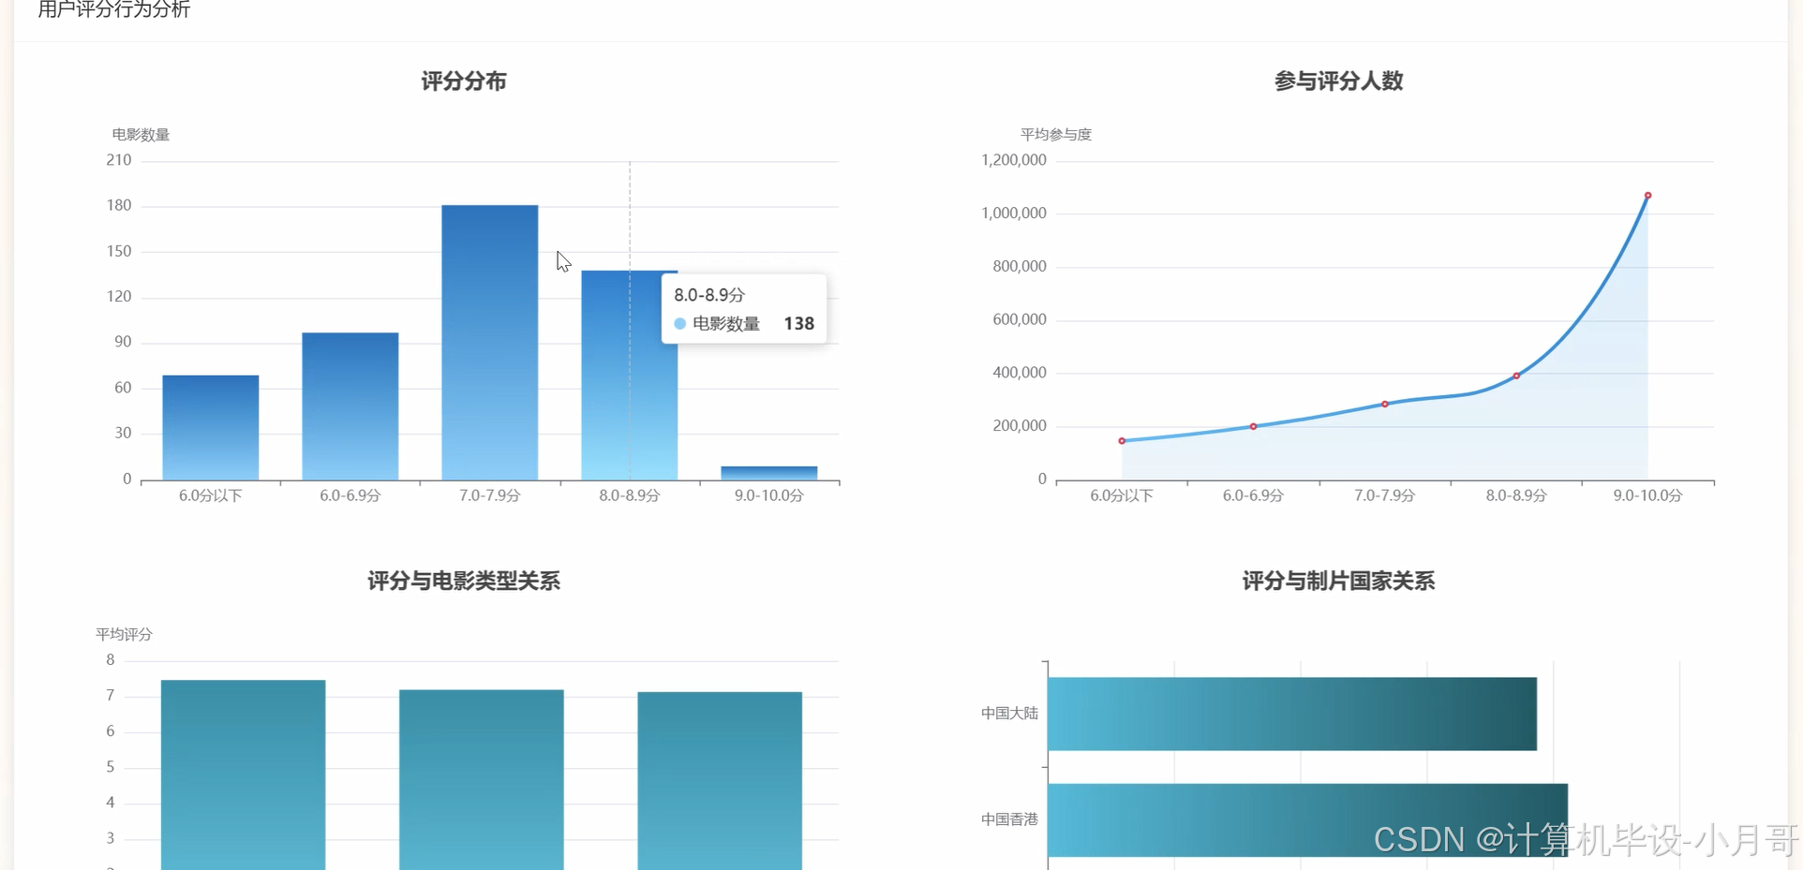Click the 7.0-7.9分 x-axis label in 评分分布
The image size is (1803, 870).
[x=490, y=495]
